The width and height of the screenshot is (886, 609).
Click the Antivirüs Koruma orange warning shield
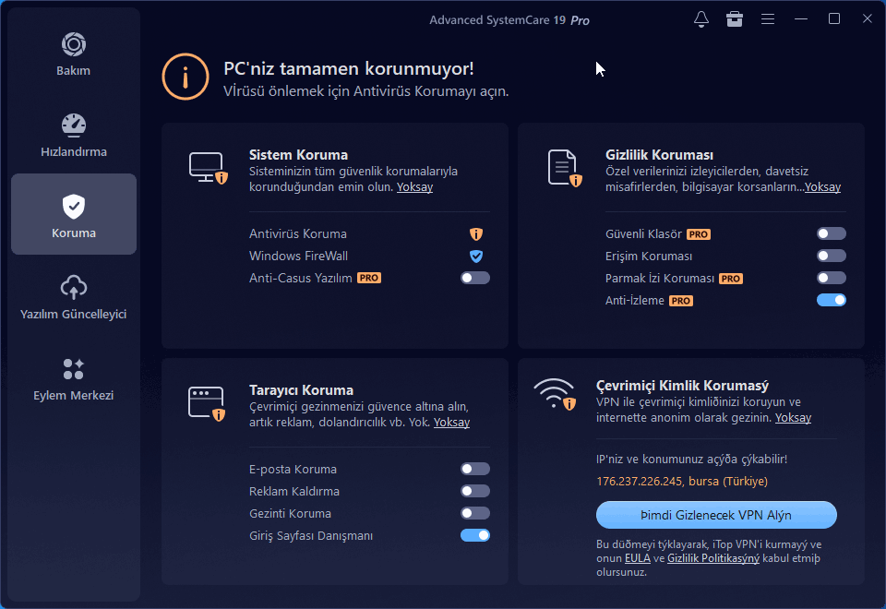(x=476, y=233)
